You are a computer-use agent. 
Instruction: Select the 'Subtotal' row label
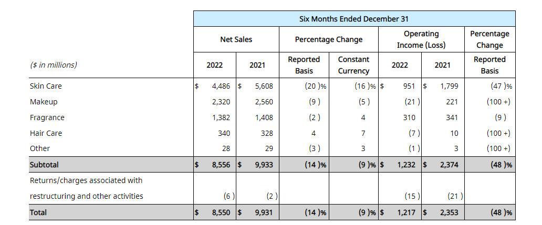tap(45, 165)
